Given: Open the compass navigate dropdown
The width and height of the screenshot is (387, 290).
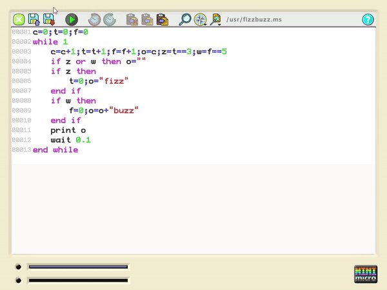Looking at the screenshot, I should 200,19.
